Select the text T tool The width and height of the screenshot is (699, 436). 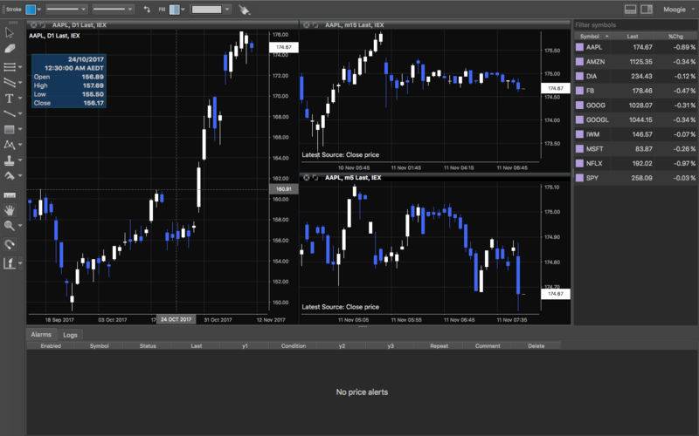[10, 99]
